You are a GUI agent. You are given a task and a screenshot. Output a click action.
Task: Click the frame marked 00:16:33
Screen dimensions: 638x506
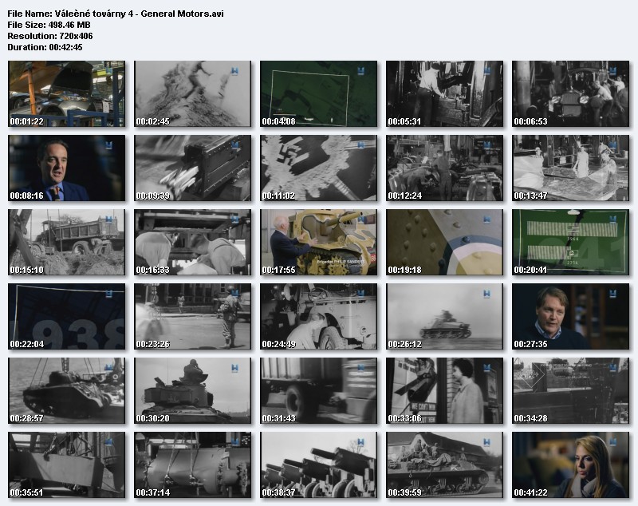click(x=192, y=242)
